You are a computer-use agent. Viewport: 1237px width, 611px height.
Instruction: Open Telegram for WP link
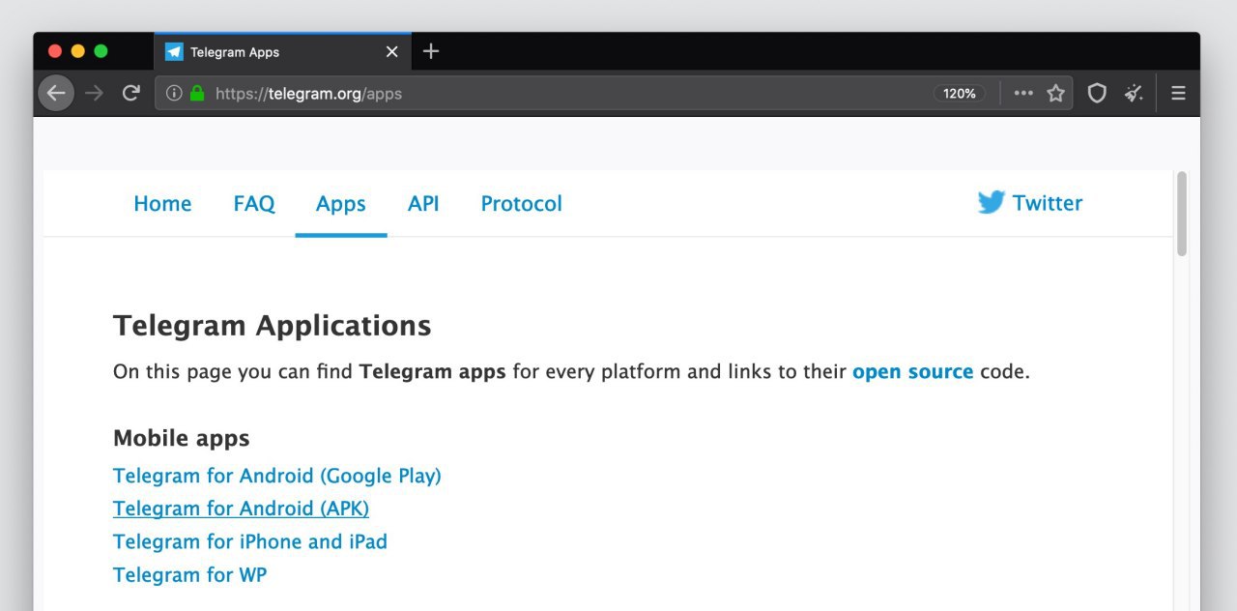click(x=189, y=574)
